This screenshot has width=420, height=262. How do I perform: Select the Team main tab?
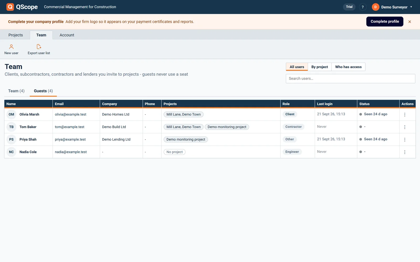41,35
